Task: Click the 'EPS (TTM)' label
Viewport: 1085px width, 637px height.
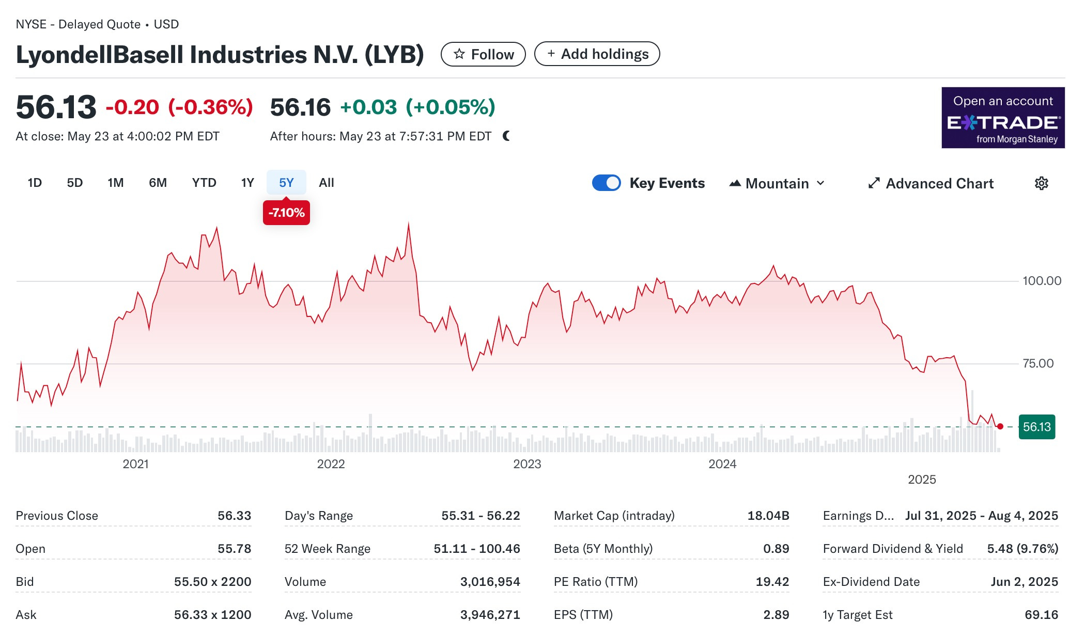Action: tap(583, 615)
